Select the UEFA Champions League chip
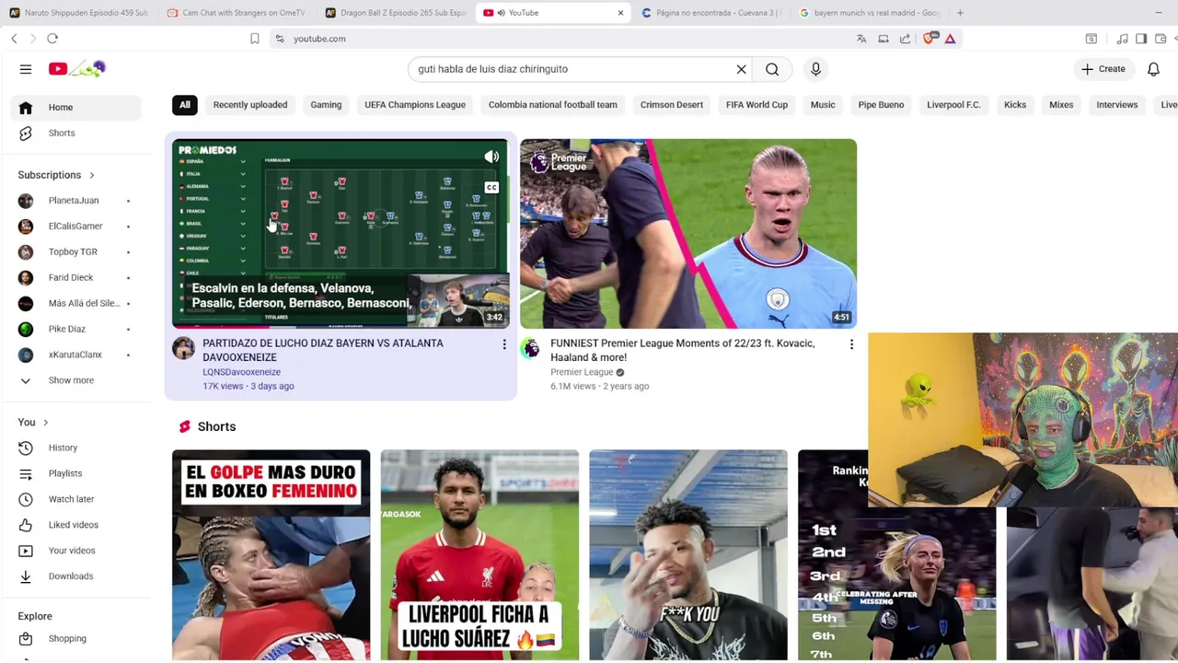Screen dimensions: 1178x663 coord(415,105)
